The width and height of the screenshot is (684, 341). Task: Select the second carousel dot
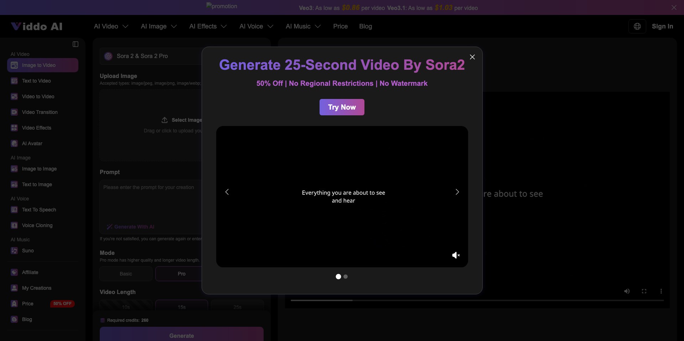point(346,277)
